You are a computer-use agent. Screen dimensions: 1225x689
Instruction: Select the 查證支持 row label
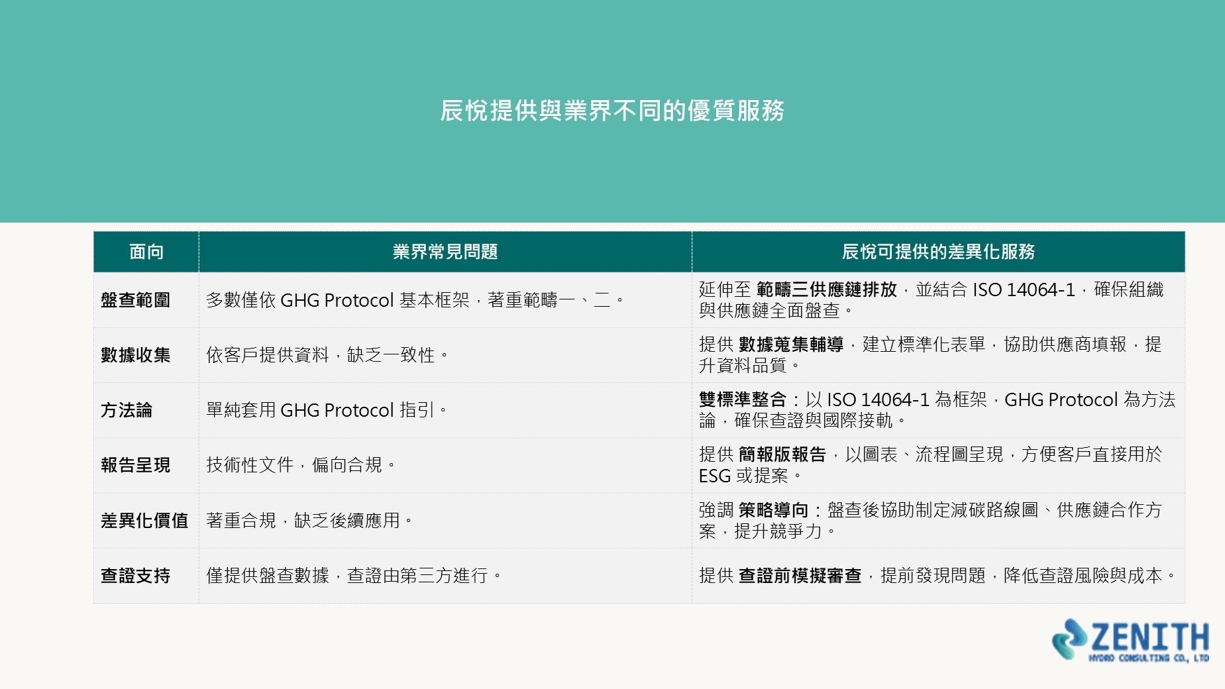[x=136, y=576]
